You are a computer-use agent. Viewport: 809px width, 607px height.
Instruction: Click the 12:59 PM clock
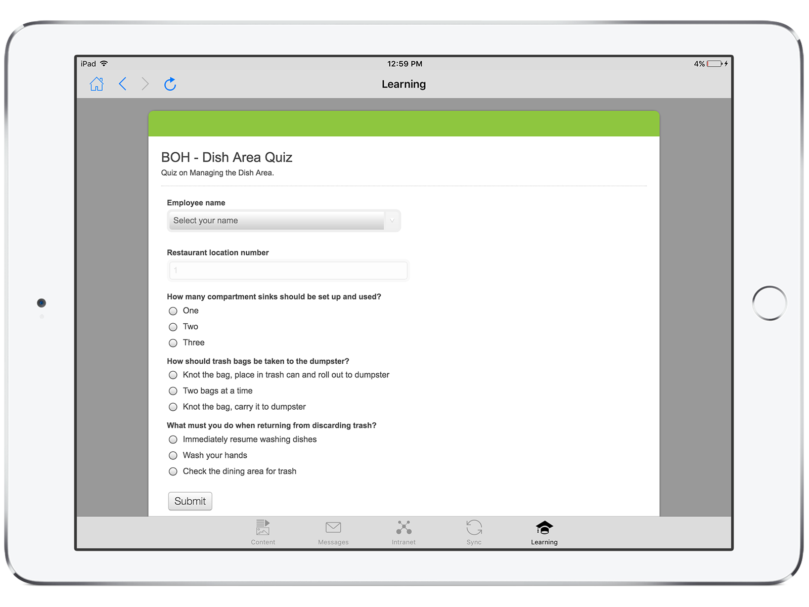pyautogui.click(x=404, y=64)
